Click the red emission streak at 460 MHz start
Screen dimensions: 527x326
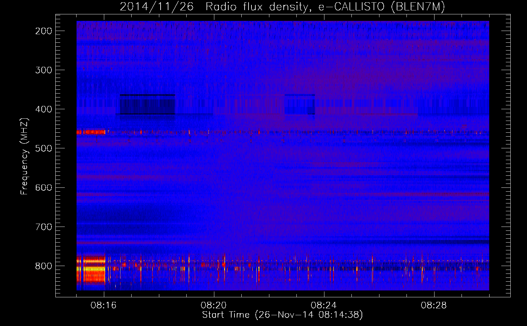tap(91, 132)
